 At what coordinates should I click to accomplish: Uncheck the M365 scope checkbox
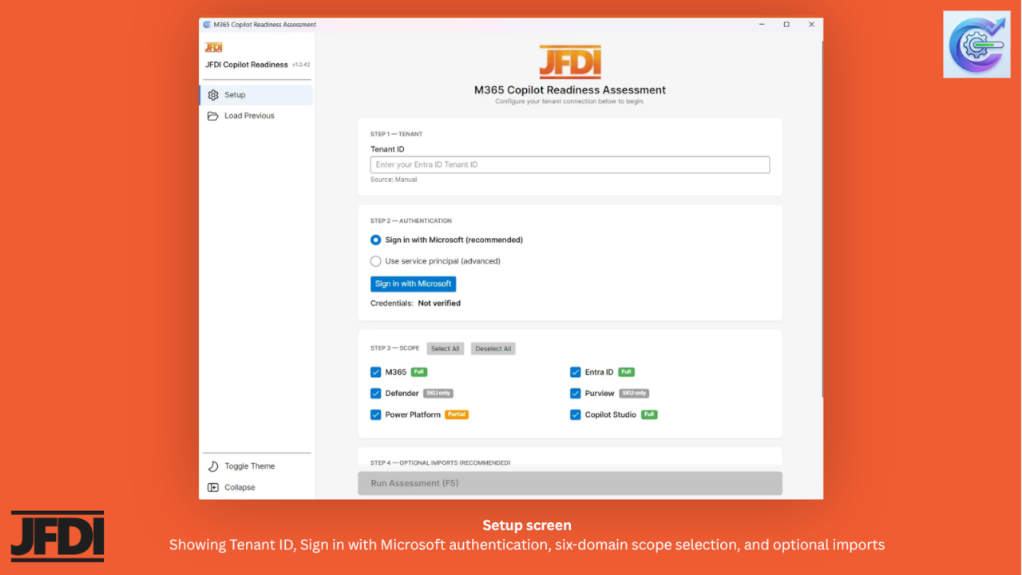375,372
